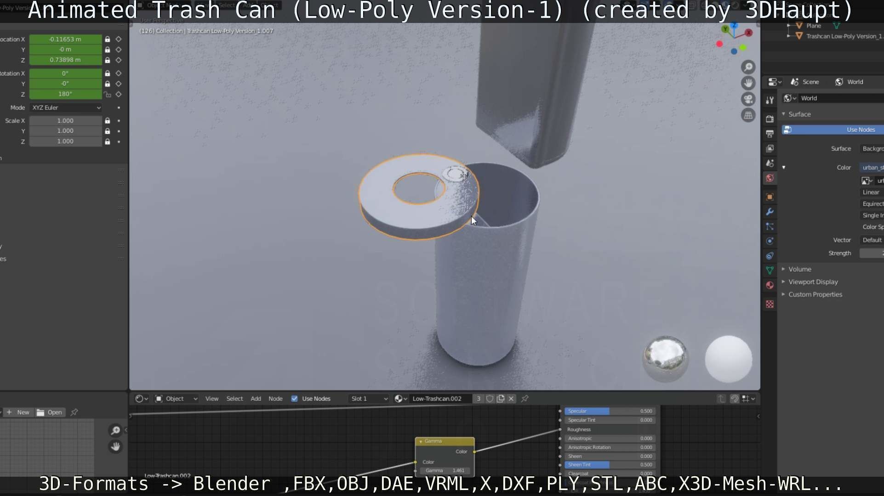Open the View menu in node editor
Screen dimensions: 884x496
pyautogui.click(x=211, y=399)
